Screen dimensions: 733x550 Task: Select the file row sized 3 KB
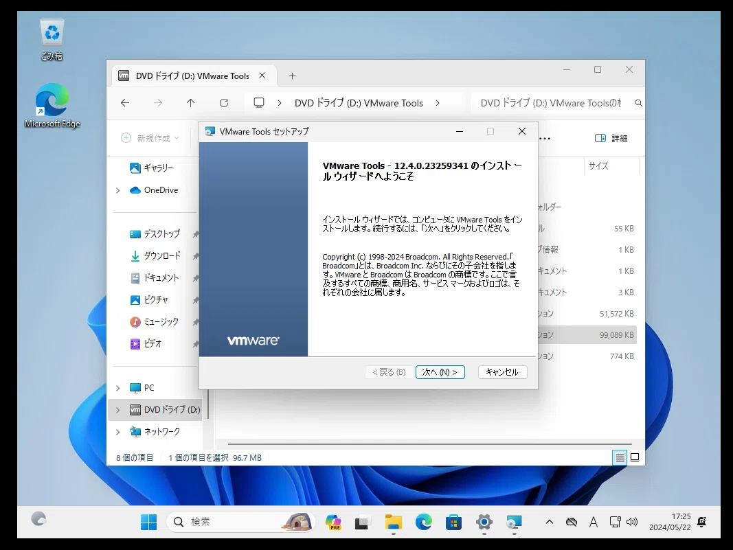pos(587,292)
